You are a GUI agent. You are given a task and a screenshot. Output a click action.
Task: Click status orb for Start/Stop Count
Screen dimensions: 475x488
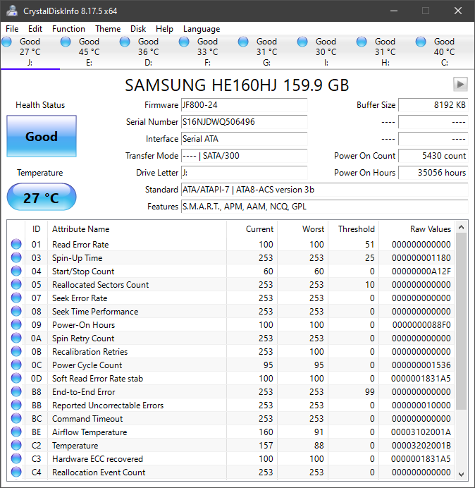pos(16,271)
